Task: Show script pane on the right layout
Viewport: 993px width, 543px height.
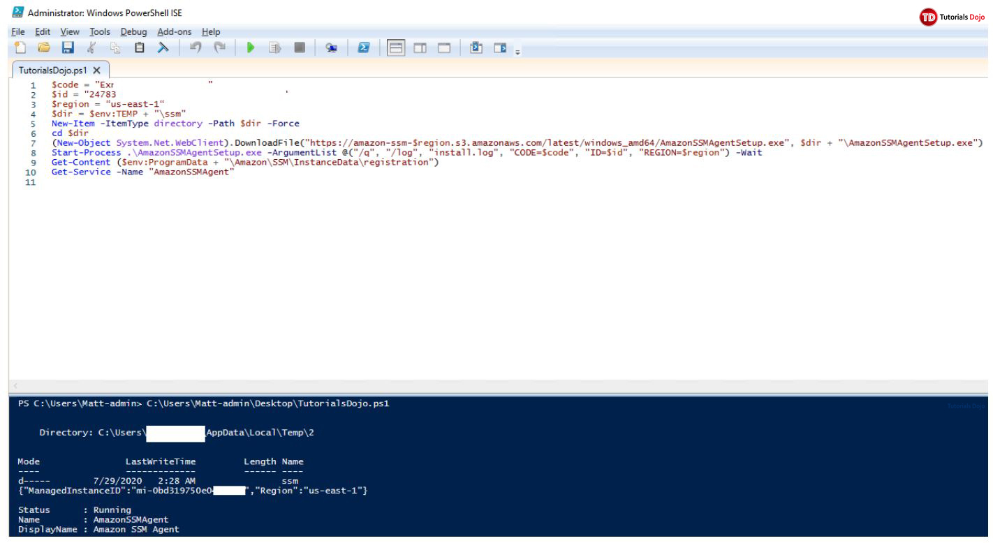Action: 420,48
